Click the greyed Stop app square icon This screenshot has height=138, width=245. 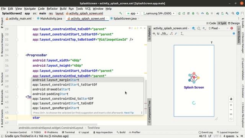(x=212, y=13)
